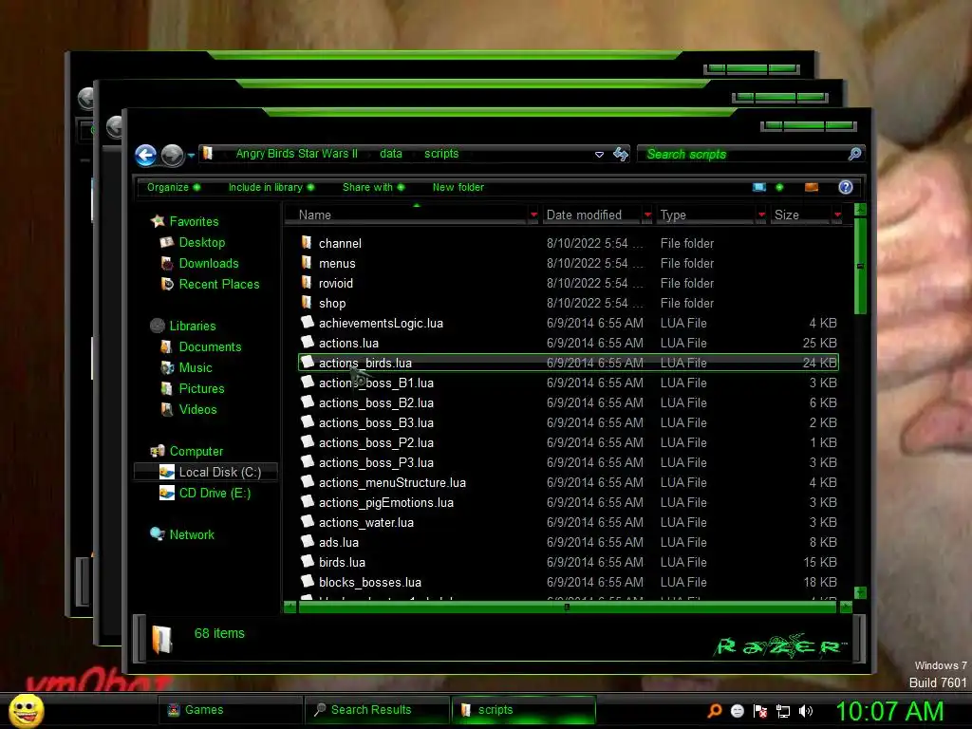Click ads.lua file icon
This screenshot has width=972, height=729.
click(308, 541)
